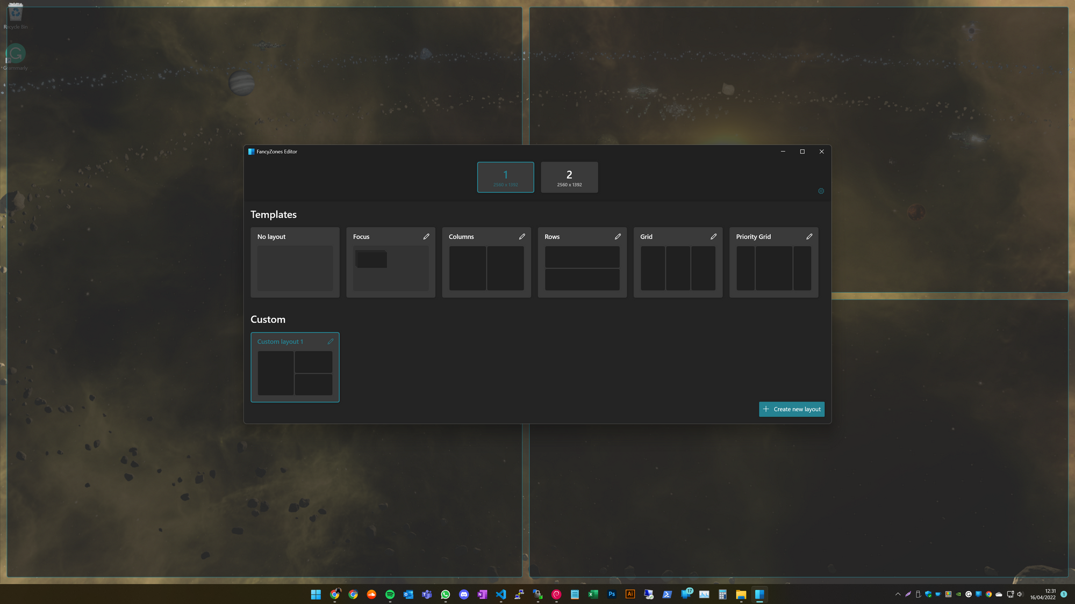The image size is (1075, 604).
Task: Edit the Rows template with pencil icon
Action: [618, 236]
